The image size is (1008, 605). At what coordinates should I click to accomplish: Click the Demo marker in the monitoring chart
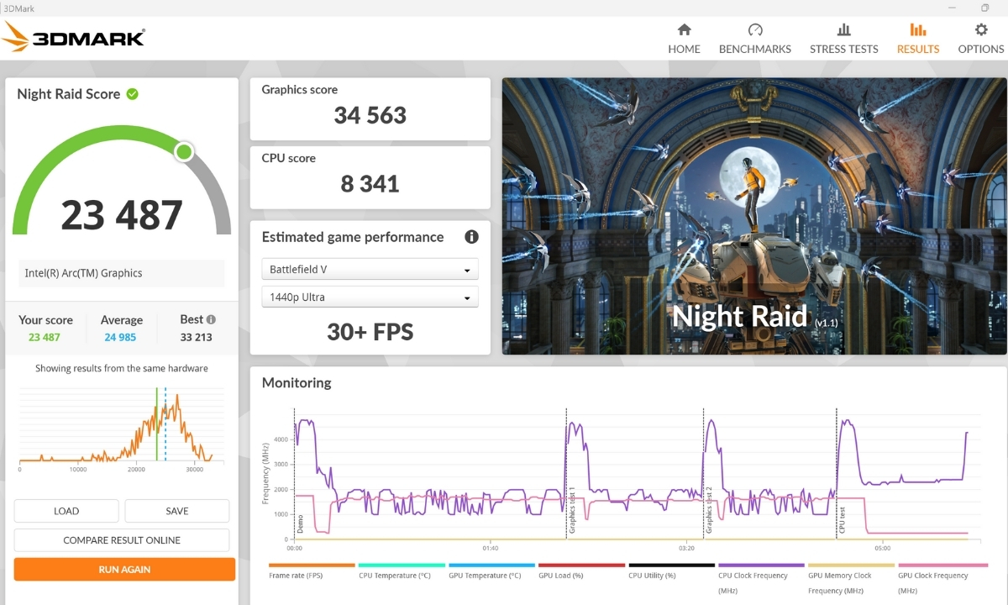(299, 525)
